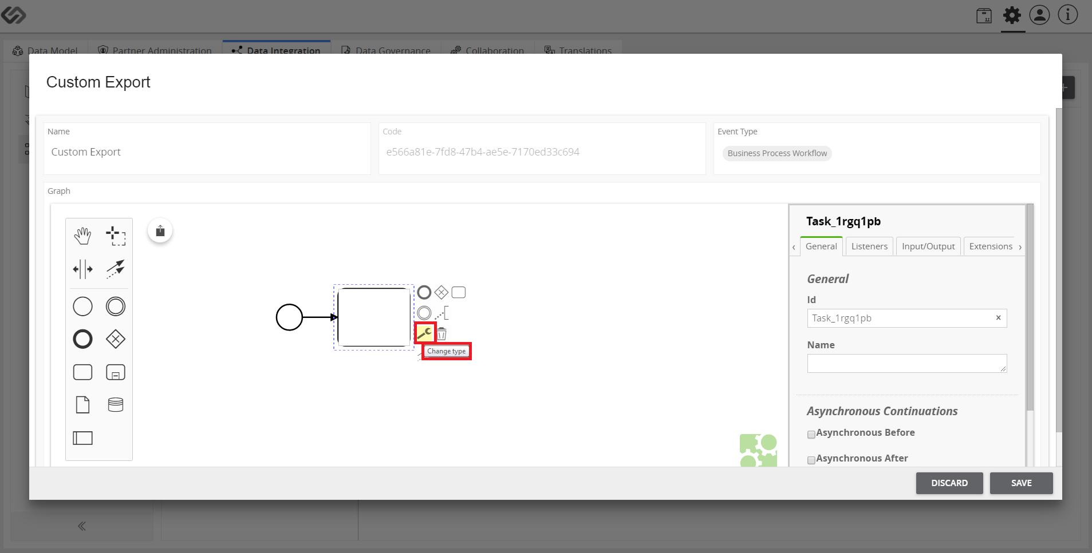Enable Asynchronous Before checkbox

point(811,435)
